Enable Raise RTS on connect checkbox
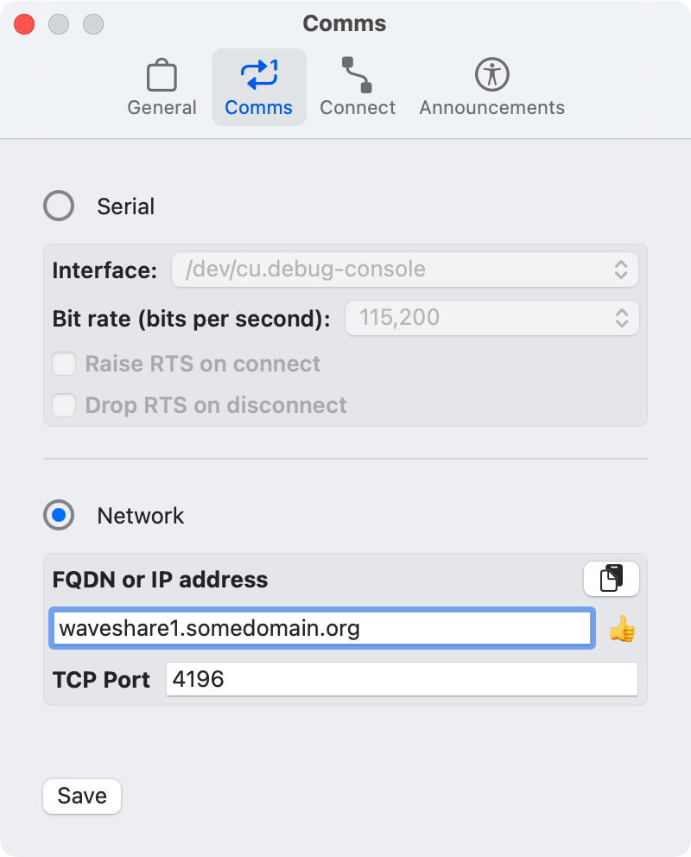Viewport: 691px width, 857px height. 64,364
